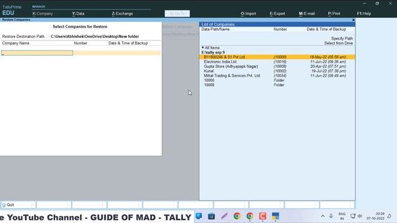397x223 pixels.
Task: Open Microsoft Store from the taskbar
Action: click(212, 216)
